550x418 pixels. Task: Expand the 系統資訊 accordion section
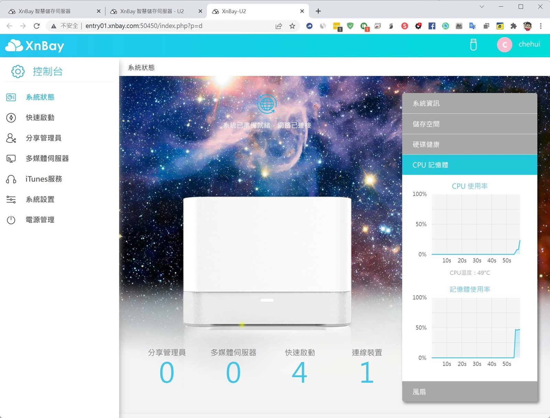pos(469,104)
